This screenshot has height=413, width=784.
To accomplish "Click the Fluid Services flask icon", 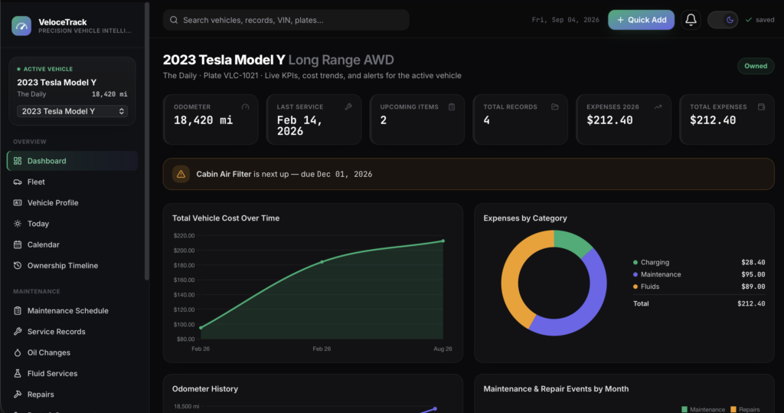I will (18, 373).
